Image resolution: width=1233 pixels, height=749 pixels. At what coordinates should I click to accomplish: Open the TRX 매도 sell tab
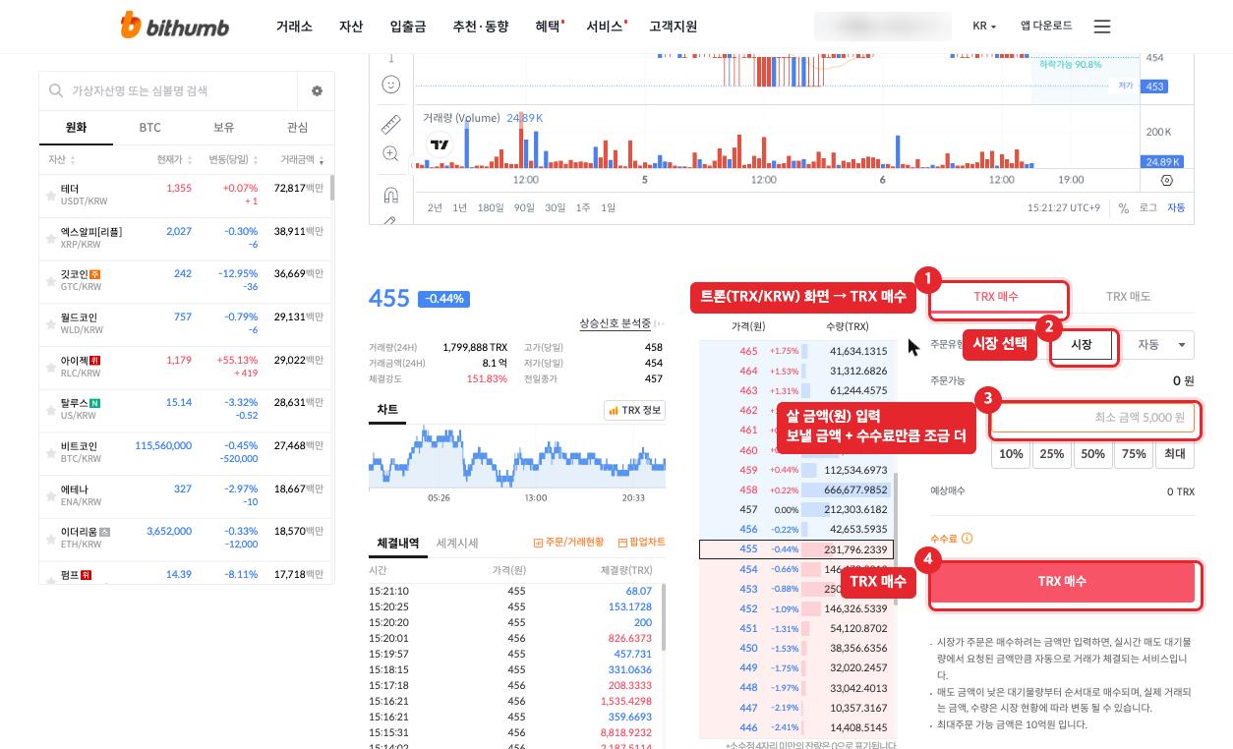tap(1128, 297)
